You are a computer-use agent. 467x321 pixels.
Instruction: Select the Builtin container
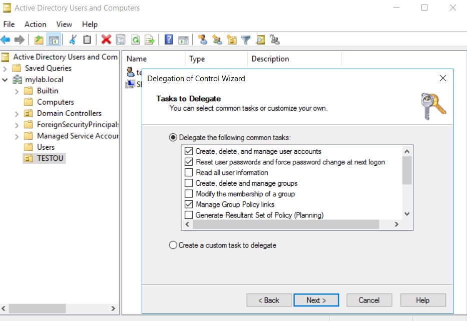pyautogui.click(x=48, y=91)
